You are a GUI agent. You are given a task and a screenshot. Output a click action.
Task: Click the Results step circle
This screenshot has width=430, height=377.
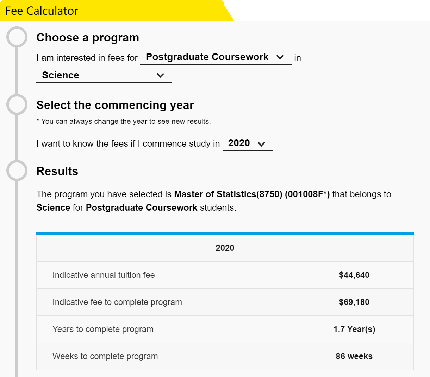17,171
